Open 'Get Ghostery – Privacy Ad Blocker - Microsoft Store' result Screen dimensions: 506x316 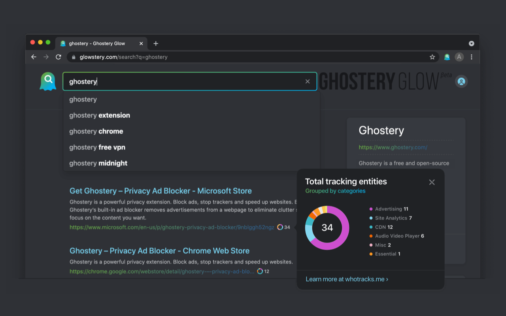160,191
